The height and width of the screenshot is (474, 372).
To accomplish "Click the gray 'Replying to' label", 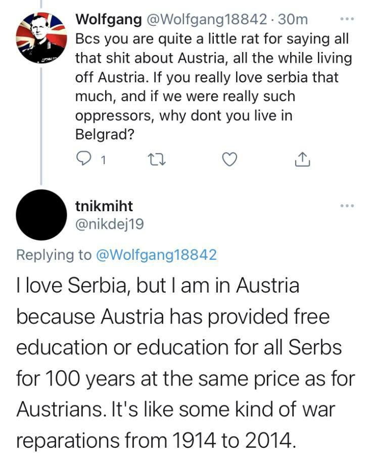I will [x=54, y=254].
